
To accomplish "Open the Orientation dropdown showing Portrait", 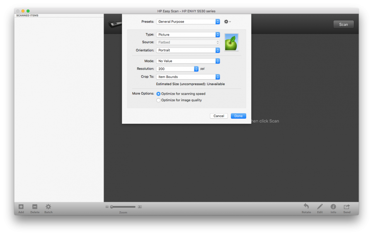I will click(x=188, y=50).
